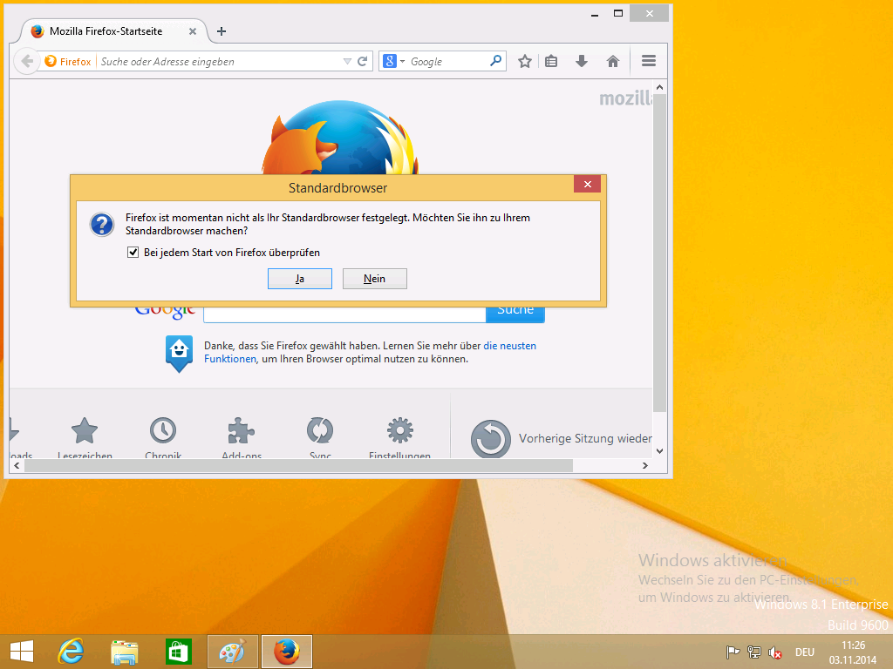This screenshot has width=893, height=669.
Task: Reload the page with the refresh icon
Action: (362, 62)
